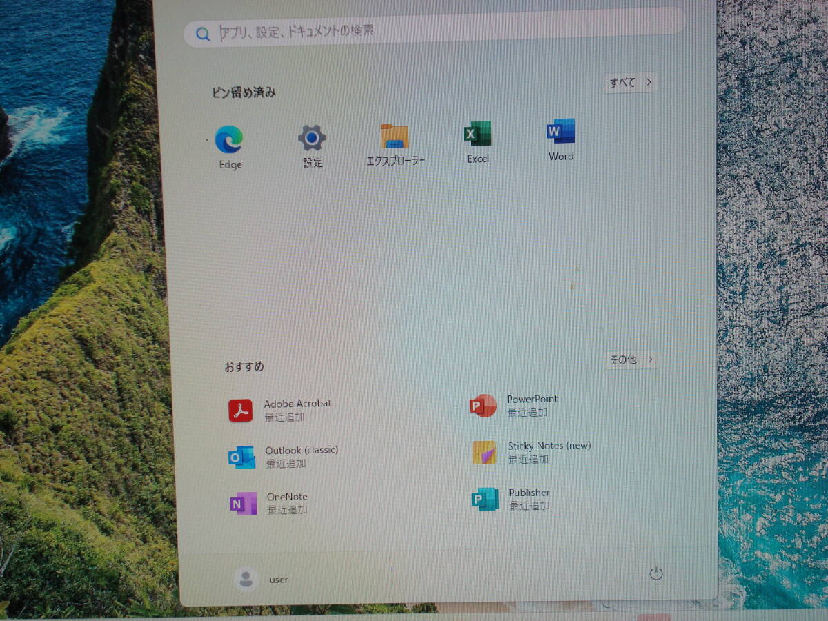Click the "エクスプローラー" label text

click(x=395, y=161)
